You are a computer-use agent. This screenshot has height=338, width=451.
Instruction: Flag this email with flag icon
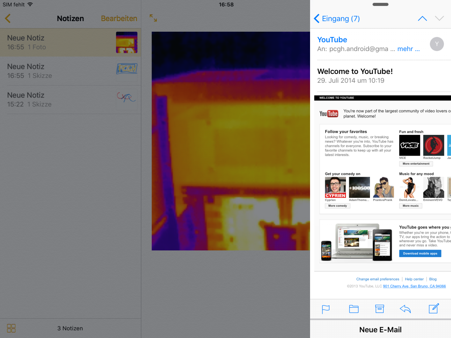point(326,309)
